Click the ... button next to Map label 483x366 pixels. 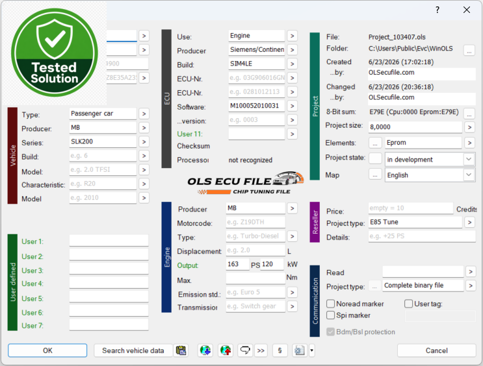pos(375,175)
